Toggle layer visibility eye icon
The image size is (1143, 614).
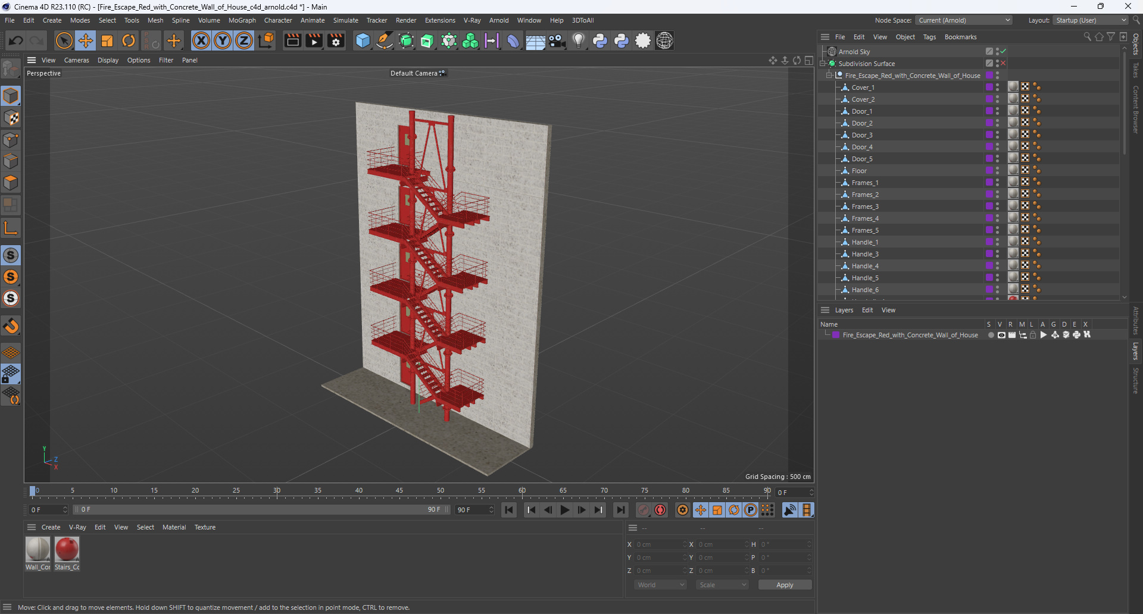[1001, 335]
